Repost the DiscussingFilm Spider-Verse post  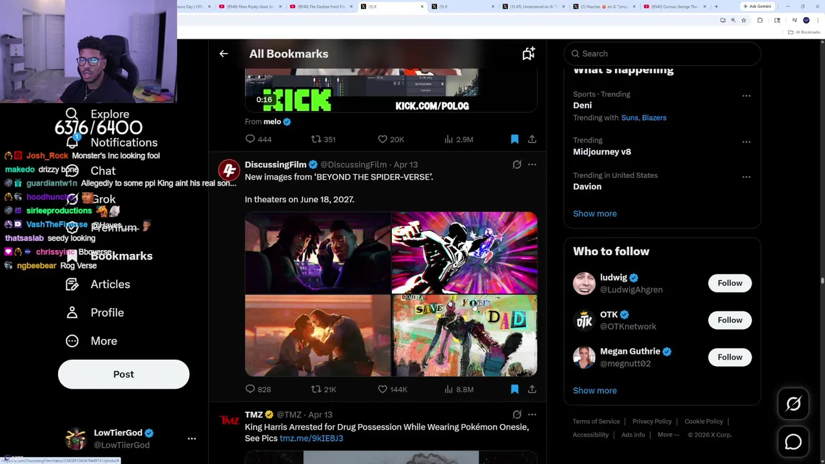click(x=316, y=389)
